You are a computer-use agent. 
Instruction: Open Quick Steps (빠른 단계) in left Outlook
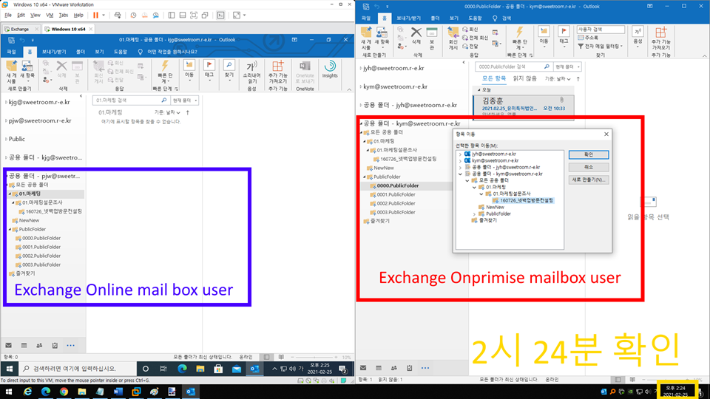pyautogui.click(x=165, y=72)
